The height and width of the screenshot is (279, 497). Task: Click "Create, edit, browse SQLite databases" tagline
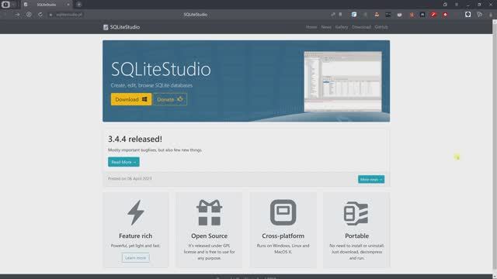point(151,85)
